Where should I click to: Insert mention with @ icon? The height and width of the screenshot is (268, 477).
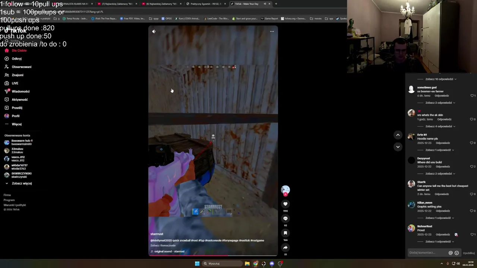click(451, 253)
